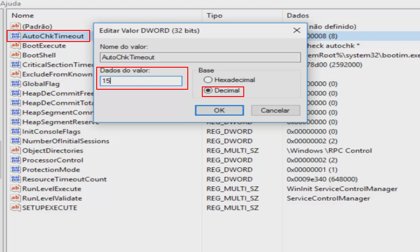Click the Nome do valor field
This screenshot has height=252, width=420.
click(x=200, y=57)
